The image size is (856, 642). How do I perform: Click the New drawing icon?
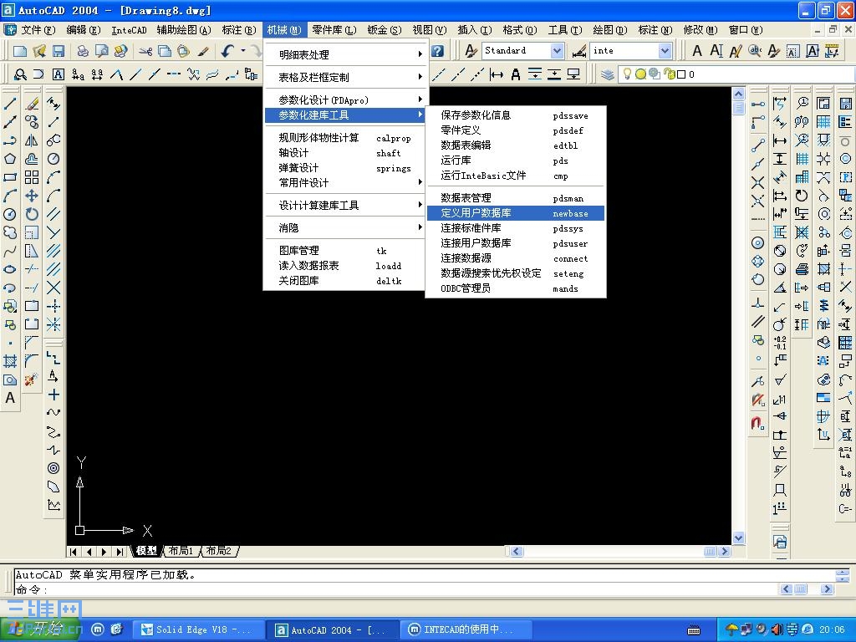pos(20,51)
